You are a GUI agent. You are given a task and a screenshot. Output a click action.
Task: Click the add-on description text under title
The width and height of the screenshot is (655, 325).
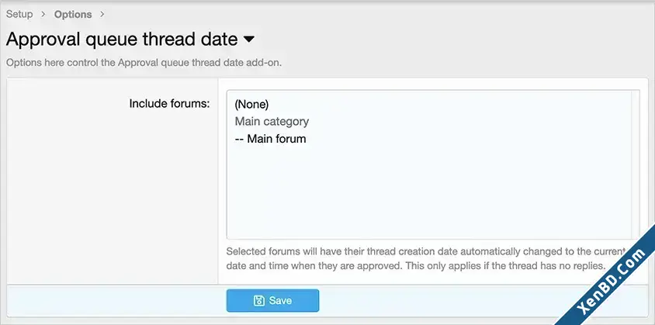[x=144, y=64]
